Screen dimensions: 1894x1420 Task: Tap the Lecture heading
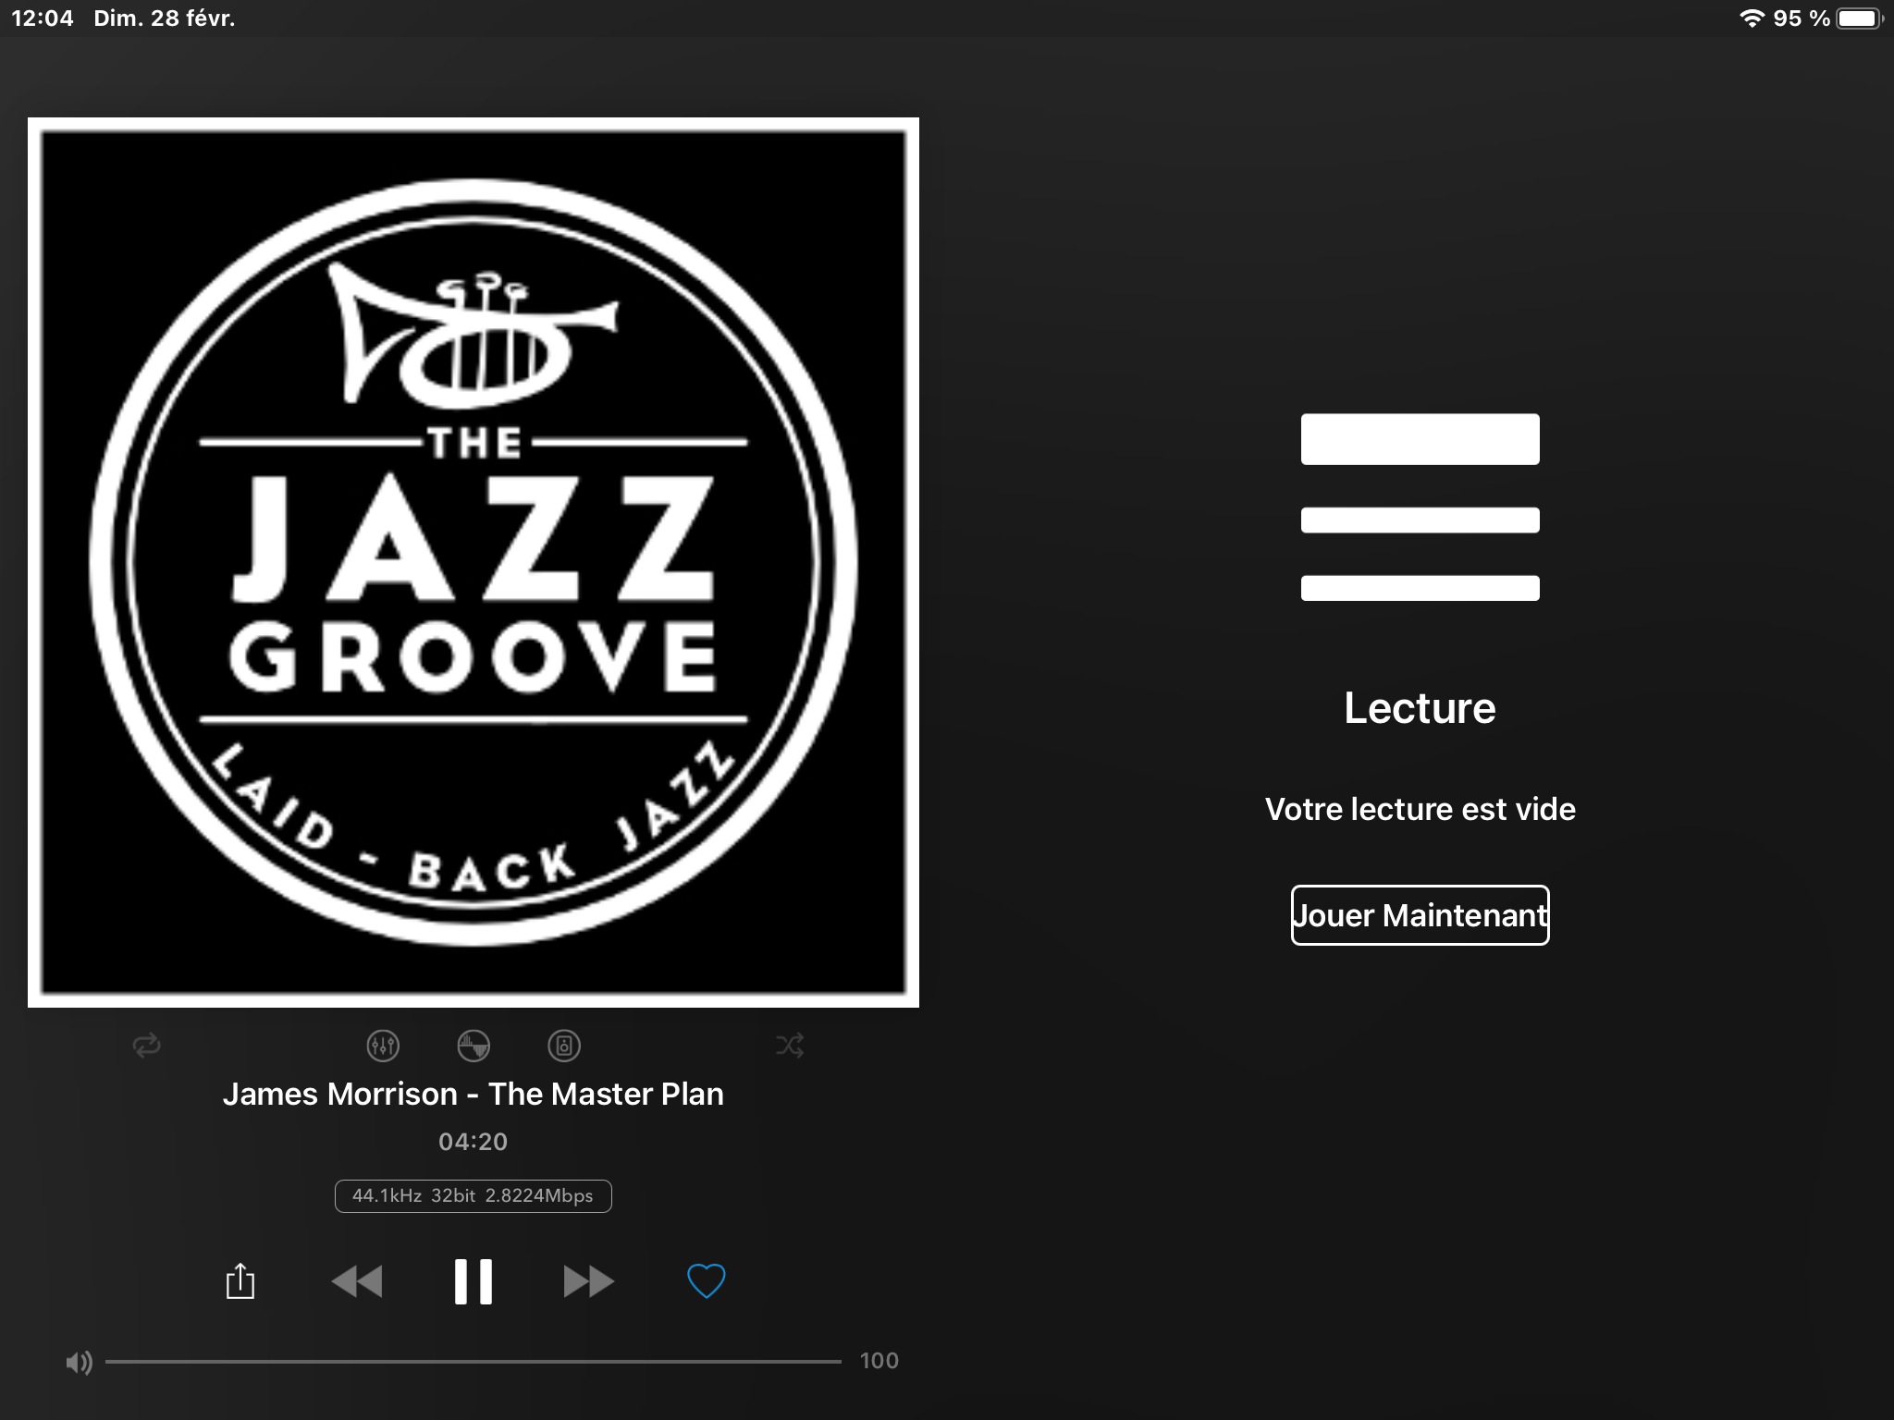pos(1420,708)
